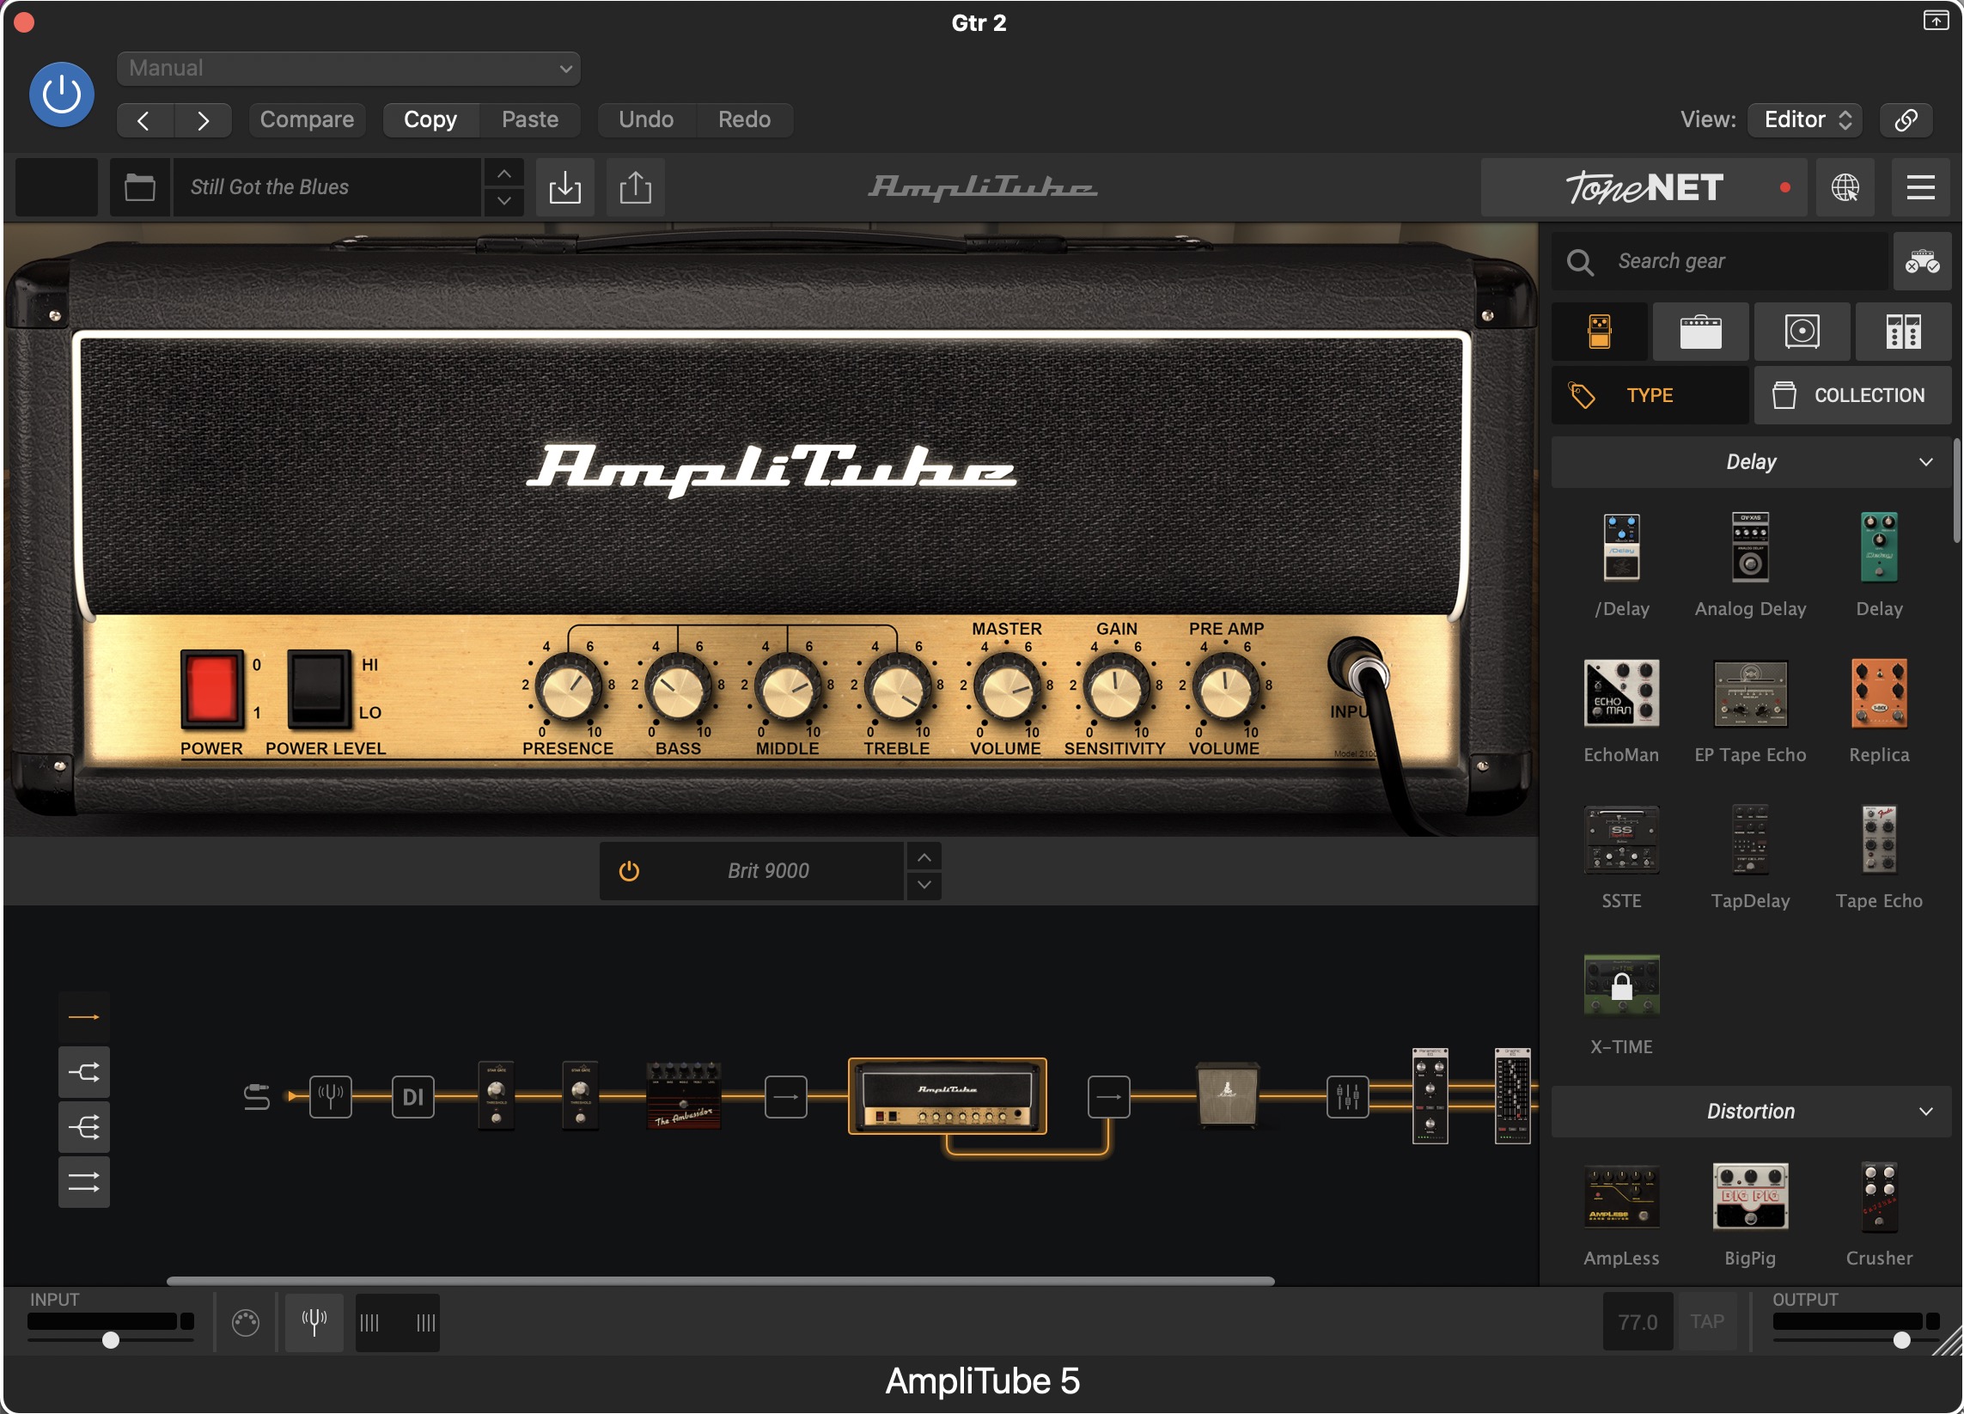Click the save preset download icon

[x=565, y=187]
